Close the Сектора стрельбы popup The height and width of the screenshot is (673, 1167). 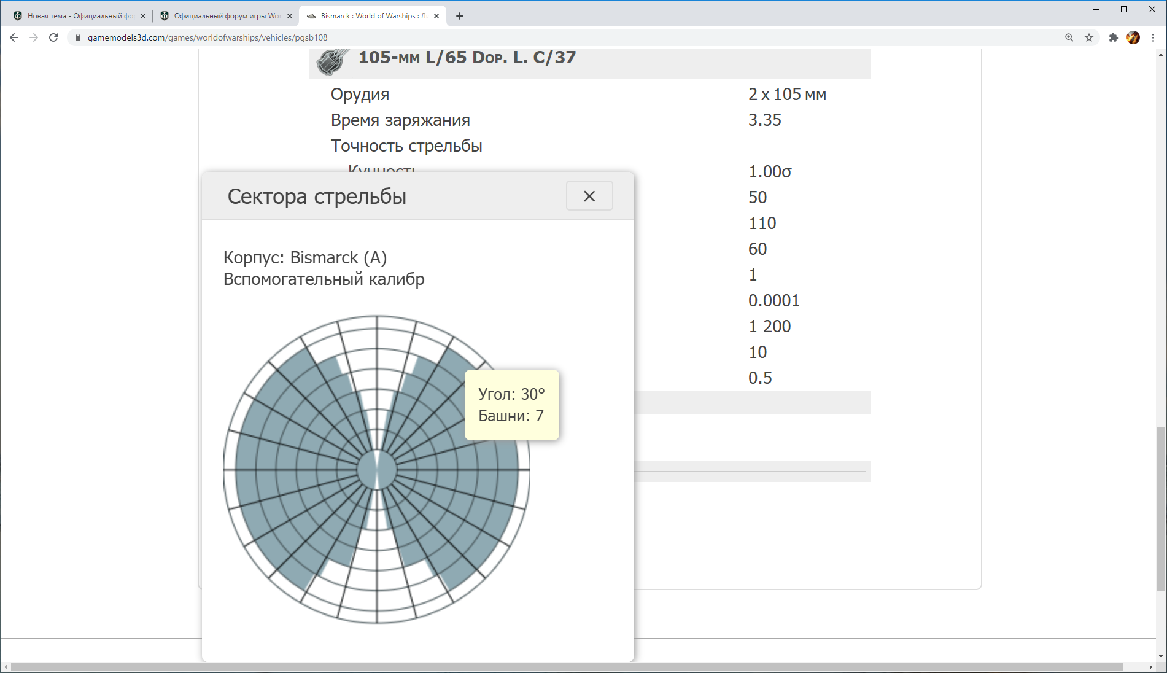point(589,196)
